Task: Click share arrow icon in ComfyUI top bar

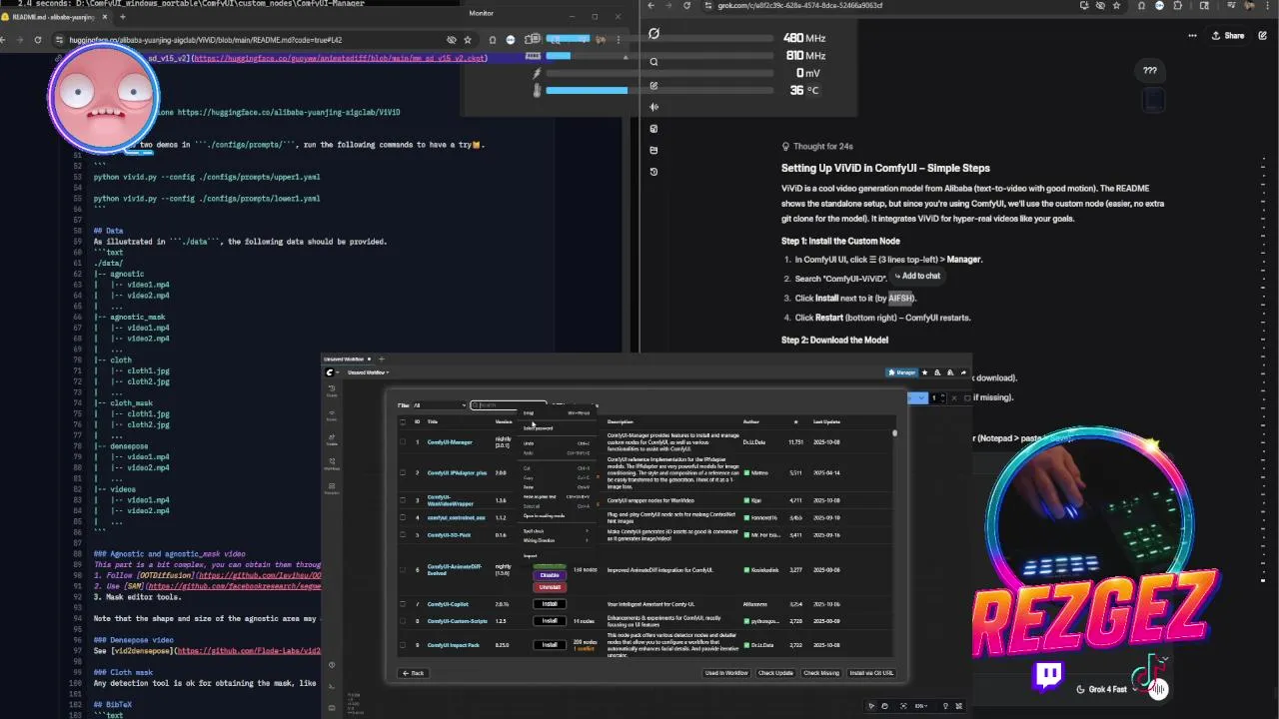Action: point(963,372)
